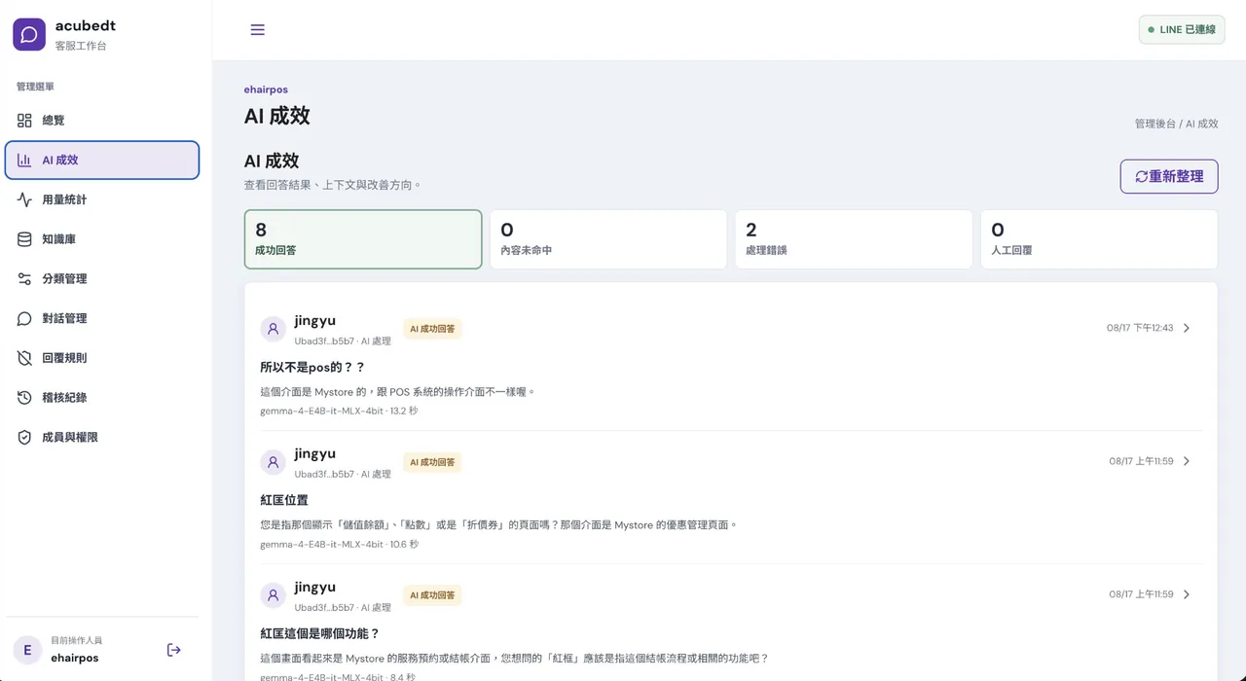This screenshot has height=681, width=1246.
Task: Open 用量統計 menu item
Action: point(102,199)
